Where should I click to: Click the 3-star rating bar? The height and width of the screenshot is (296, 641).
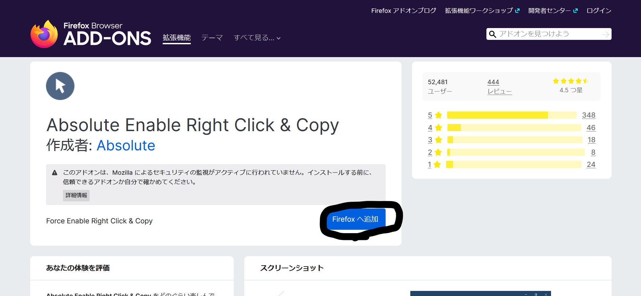pos(515,140)
